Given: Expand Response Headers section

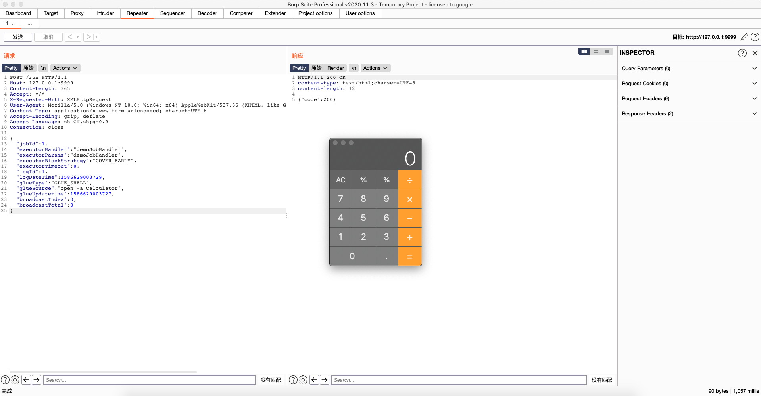Looking at the screenshot, I should pos(689,114).
